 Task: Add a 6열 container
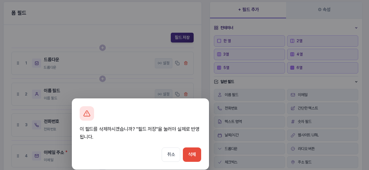click(323, 68)
